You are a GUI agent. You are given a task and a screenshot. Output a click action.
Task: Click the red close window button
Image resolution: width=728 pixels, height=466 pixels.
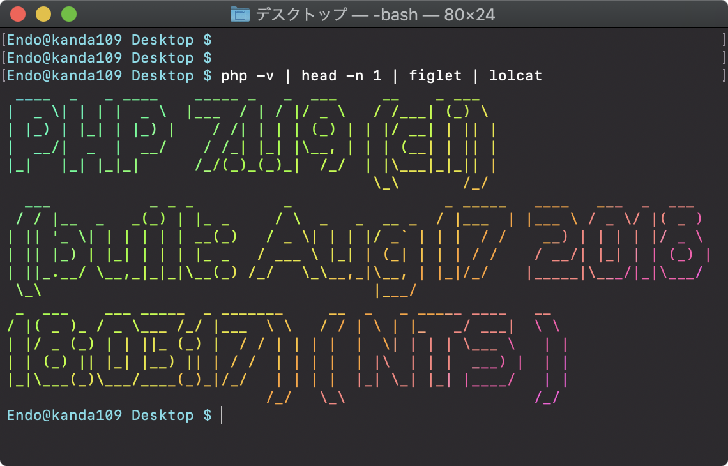[18, 15]
